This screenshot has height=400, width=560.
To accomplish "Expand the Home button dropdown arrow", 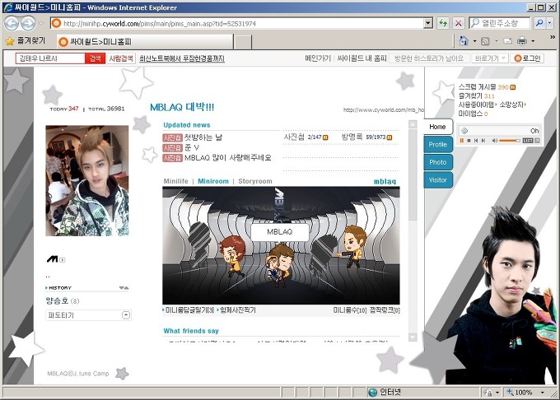I will 474,41.
